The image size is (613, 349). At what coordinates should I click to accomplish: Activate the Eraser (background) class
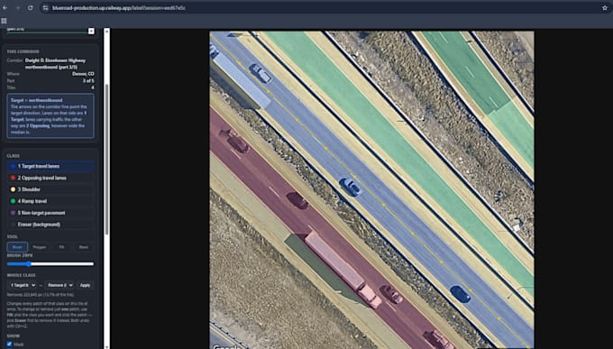coord(50,225)
